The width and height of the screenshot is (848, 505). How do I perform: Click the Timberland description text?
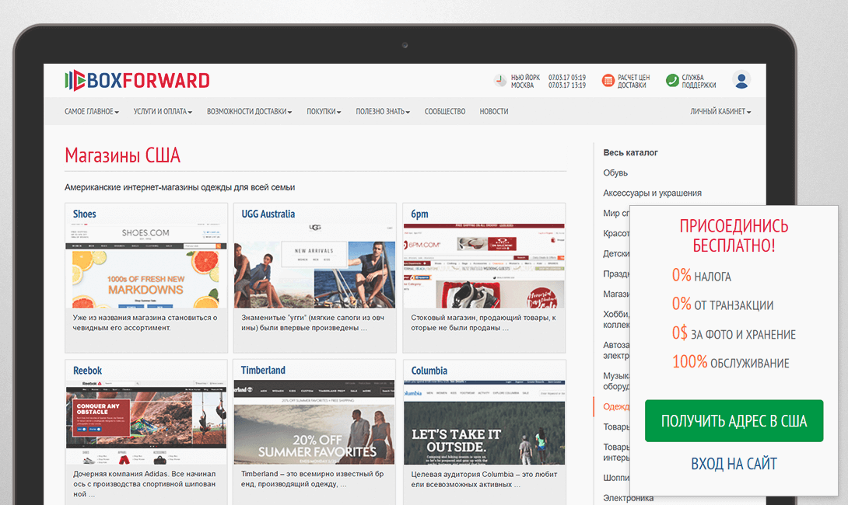(x=312, y=479)
